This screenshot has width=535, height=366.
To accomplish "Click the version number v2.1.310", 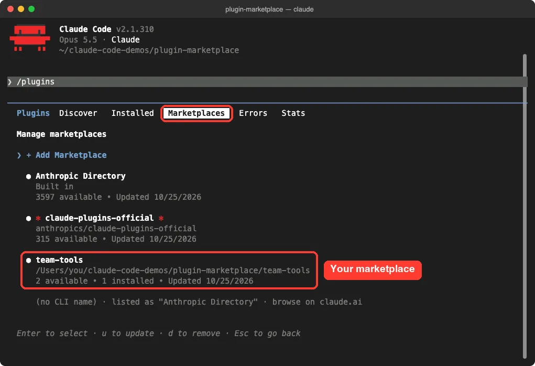I will point(135,29).
